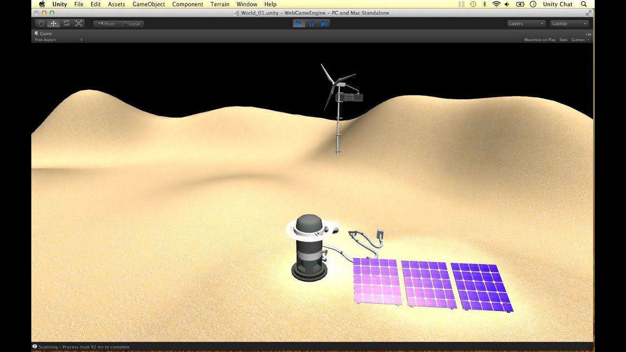This screenshot has height=352, width=626.
Task: Open the Gizmos dropdown arrow
Action: click(x=588, y=40)
